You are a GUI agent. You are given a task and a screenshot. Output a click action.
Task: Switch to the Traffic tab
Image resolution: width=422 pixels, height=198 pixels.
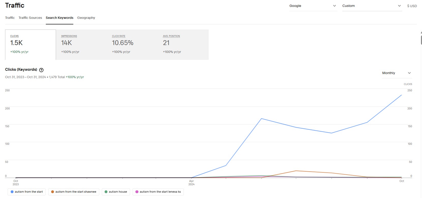(10, 18)
